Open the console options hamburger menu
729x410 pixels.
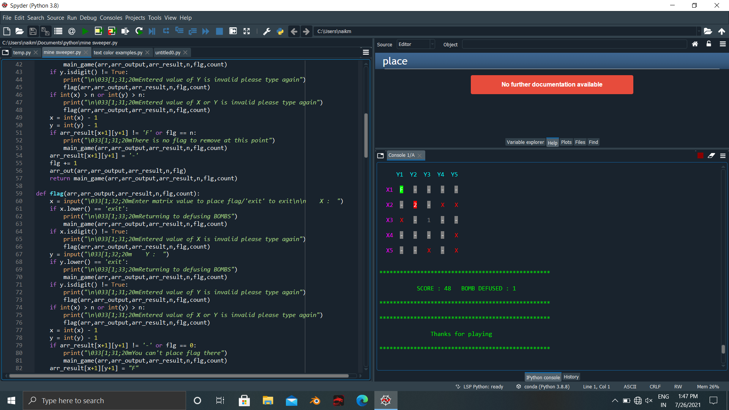(723, 155)
